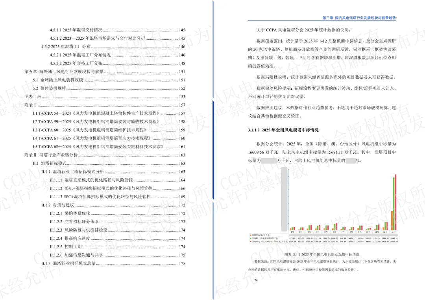Go to section 4.5.2 2025 年混塔工厂分布
Screen dimensions: 425x300
coord(113,46)
